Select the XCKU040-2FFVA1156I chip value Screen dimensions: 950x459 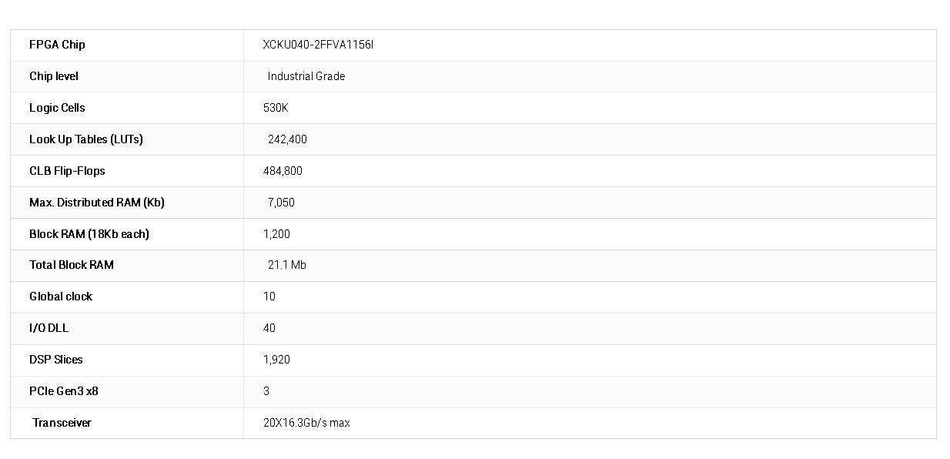[x=318, y=45]
